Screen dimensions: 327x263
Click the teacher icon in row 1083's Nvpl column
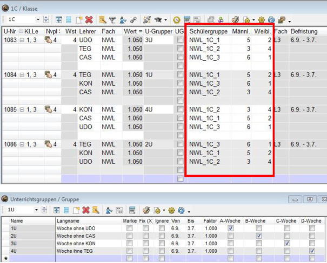(49, 40)
